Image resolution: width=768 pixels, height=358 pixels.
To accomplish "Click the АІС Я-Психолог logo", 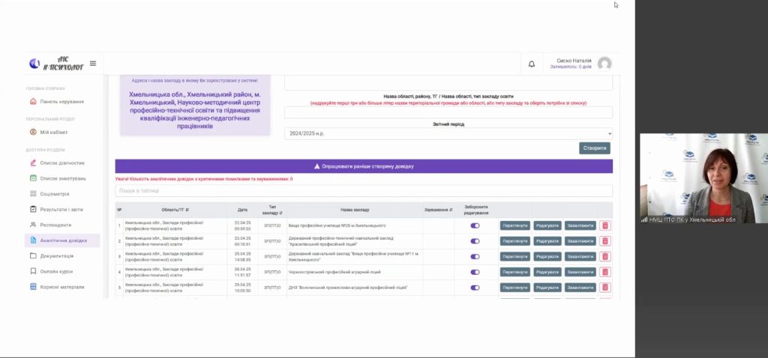I will point(56,64).
